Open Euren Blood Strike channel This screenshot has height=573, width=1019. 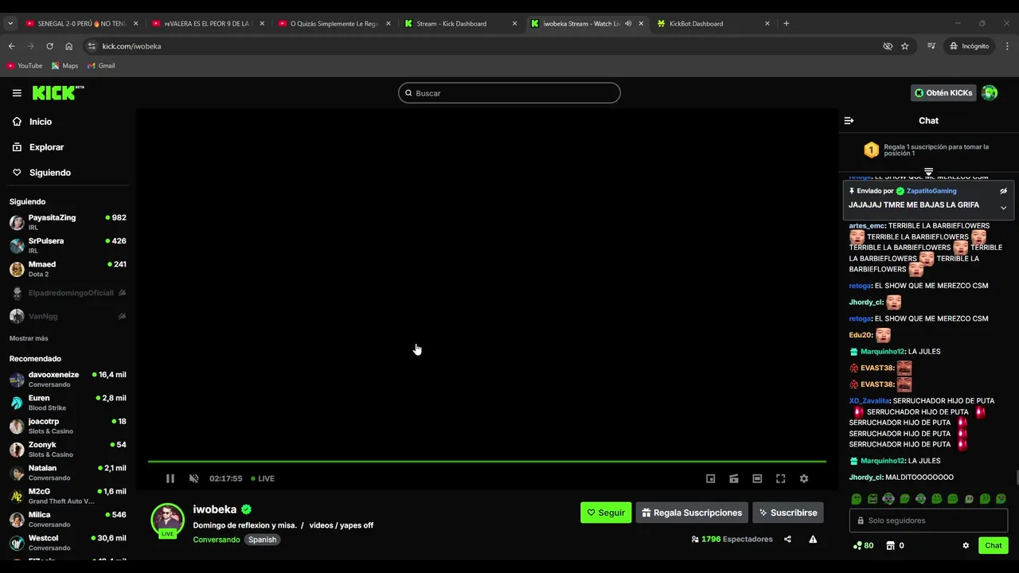tap(68, 403)
